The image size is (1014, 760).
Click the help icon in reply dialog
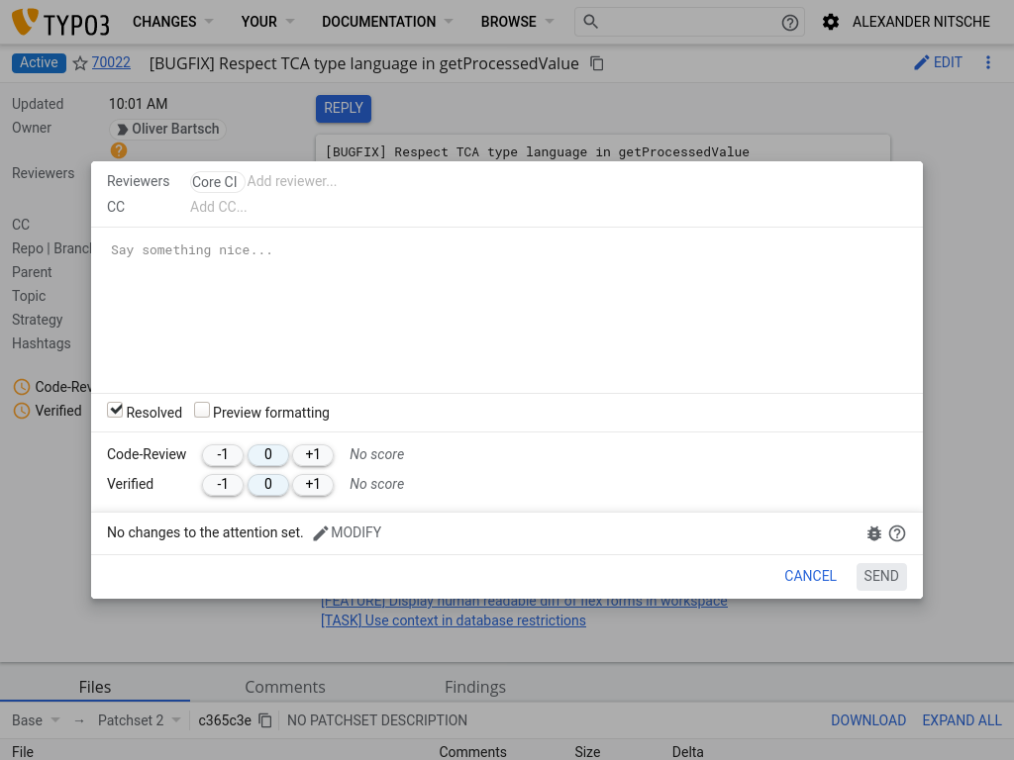click(x=897, y=533)
